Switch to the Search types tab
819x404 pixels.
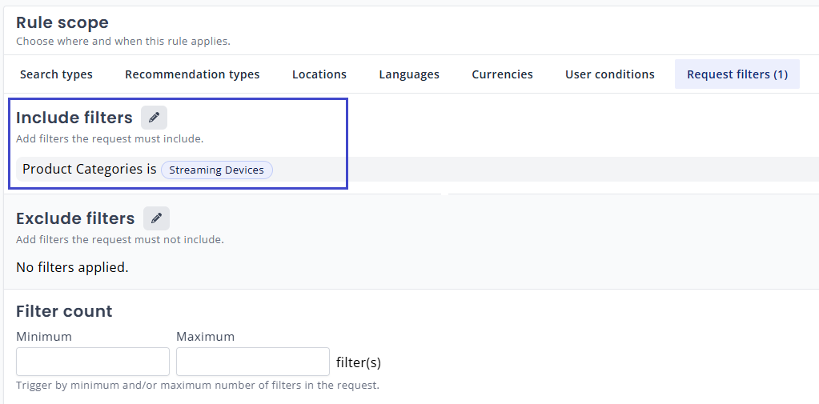coord(56,74)
